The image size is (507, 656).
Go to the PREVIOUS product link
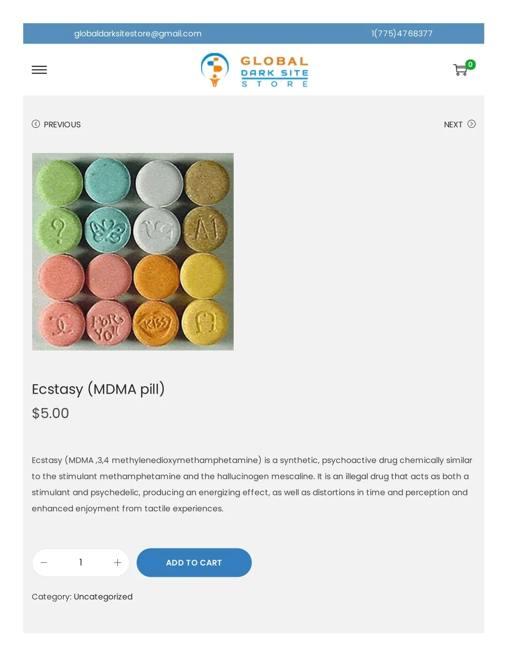[x=62, y=125]
